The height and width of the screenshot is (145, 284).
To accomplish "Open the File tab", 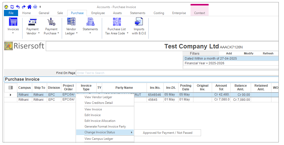I will coord(11,13).
